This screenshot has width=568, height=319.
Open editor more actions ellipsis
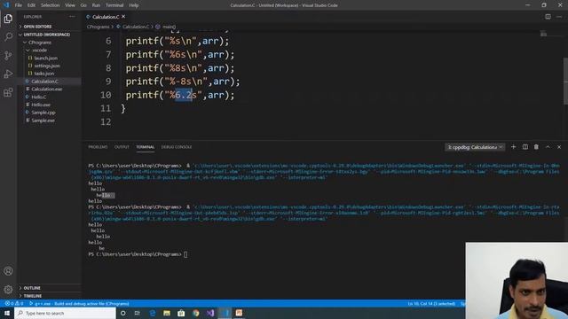(559, 17)
